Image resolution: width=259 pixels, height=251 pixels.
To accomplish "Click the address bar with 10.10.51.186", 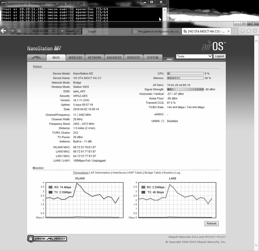I will (x=40, y=31).
